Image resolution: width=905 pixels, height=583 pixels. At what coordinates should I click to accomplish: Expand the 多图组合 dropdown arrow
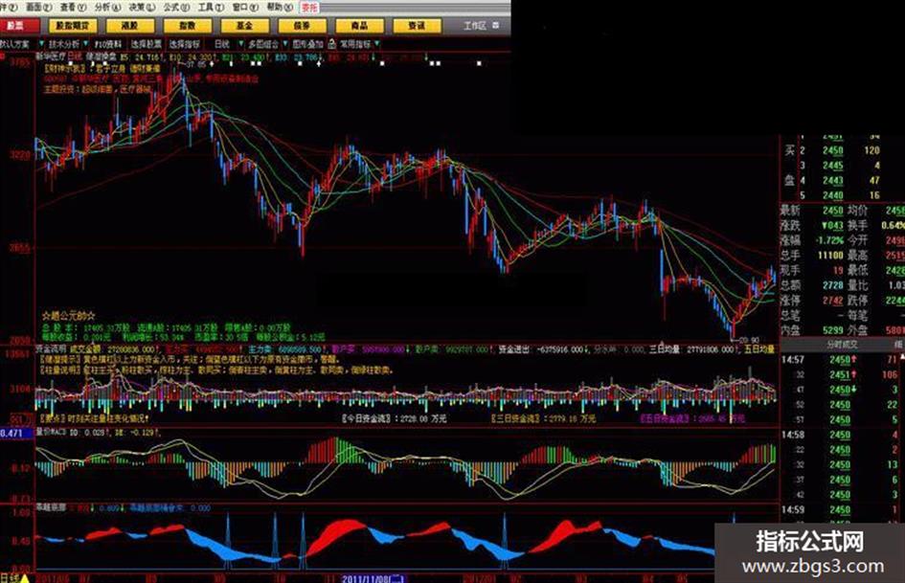coord(285,44)
